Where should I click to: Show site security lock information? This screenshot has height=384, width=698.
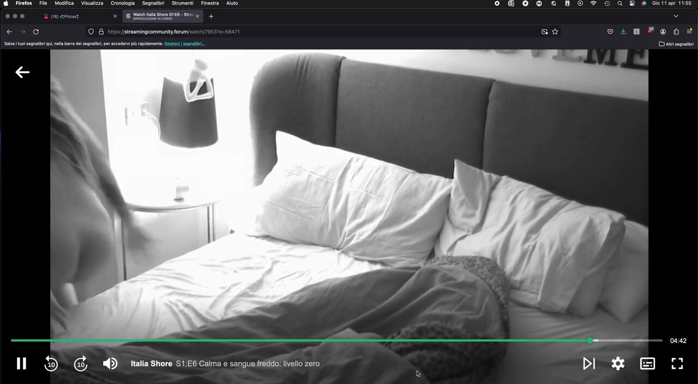(101, 32)
